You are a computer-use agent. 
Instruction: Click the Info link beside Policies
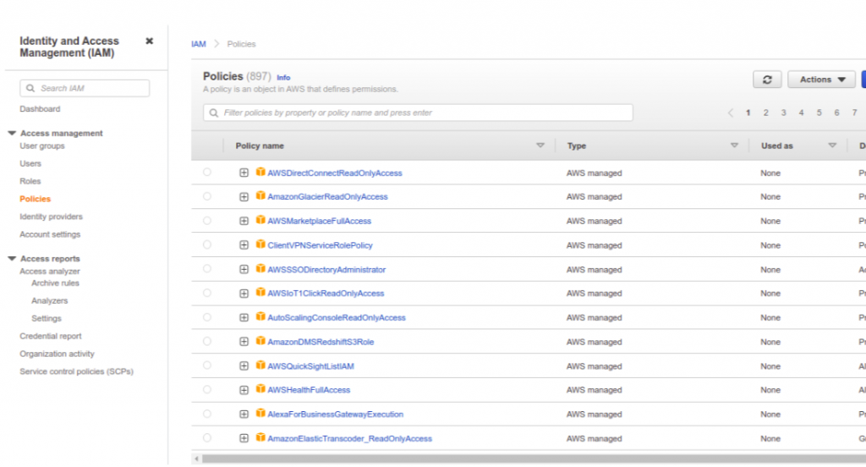[x=283, y=78]
